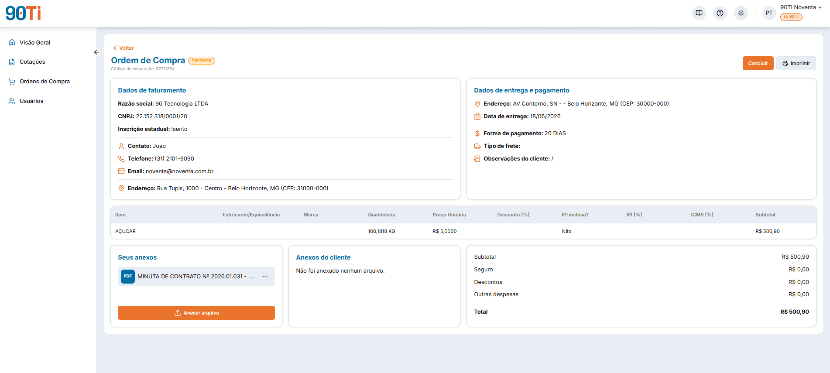This screenshot has width=830, height=373.
Task: Click the billing Endereço location pin icon
Action: 121,188
